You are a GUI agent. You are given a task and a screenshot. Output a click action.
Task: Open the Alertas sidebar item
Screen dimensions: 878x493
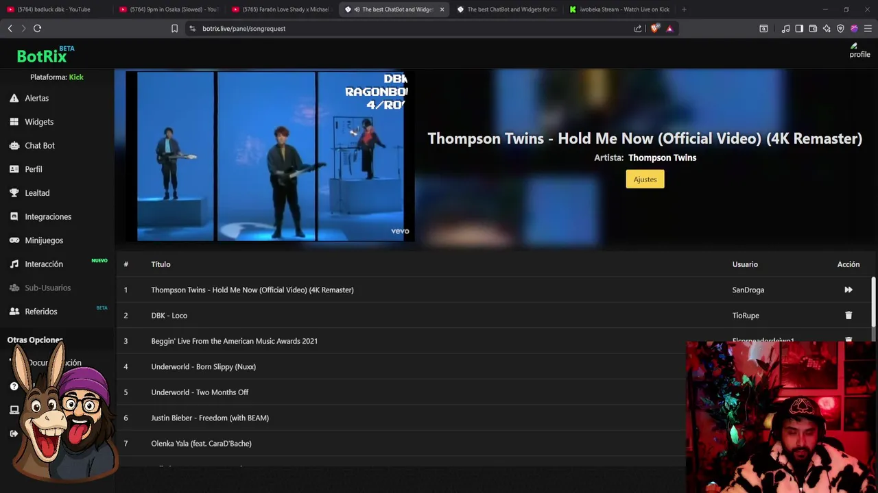[37, 98]
